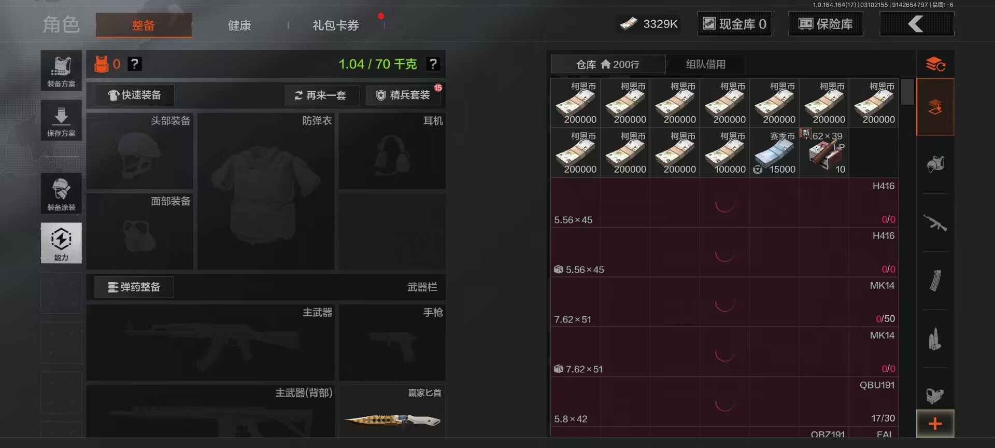Click the 保存方案 download icon
Image resolution: width=995 pixels, height=448 pixels.
tap(61, 120)
